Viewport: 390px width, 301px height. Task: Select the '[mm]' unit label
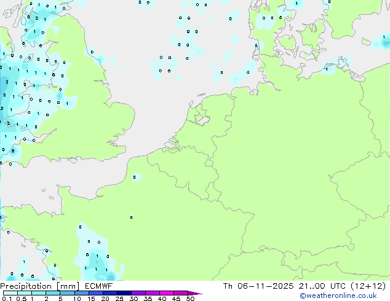pyautogui.click(x=68, y=286)
